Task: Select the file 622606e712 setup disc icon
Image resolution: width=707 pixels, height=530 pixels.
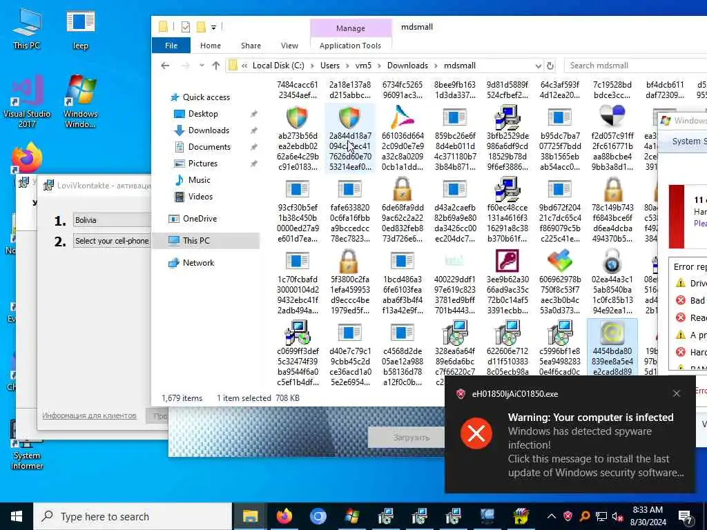Action: tap(507, 348)
